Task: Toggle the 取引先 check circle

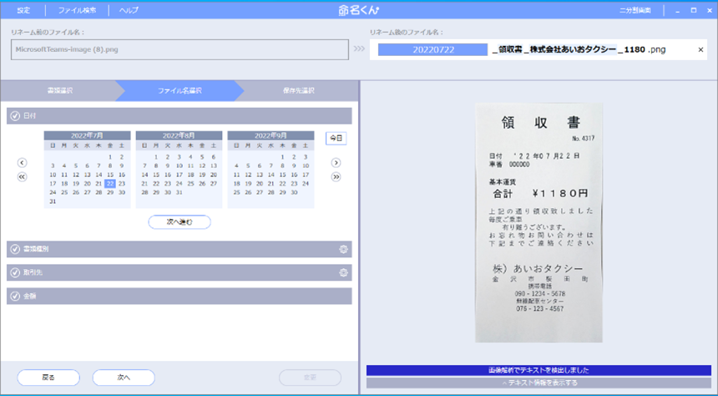Action: pyautogui.click(x=15, y=272)
